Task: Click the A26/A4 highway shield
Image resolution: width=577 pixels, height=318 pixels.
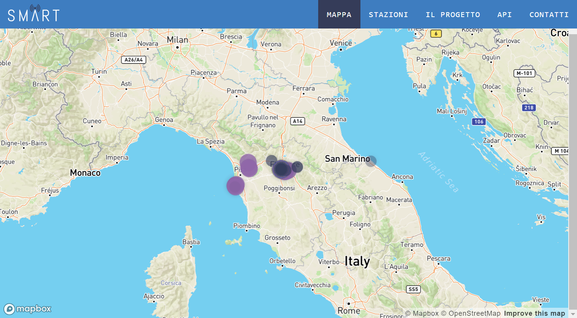Action: click(134, 60)
